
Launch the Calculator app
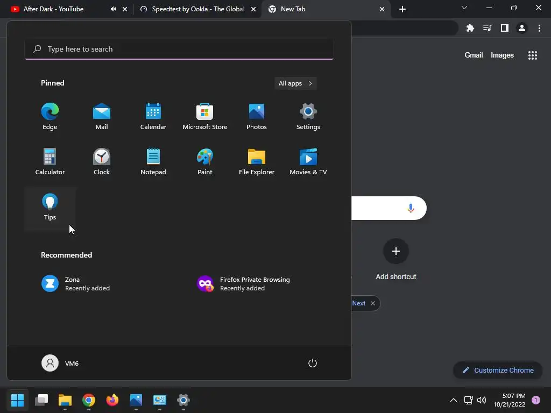point(50,161)
